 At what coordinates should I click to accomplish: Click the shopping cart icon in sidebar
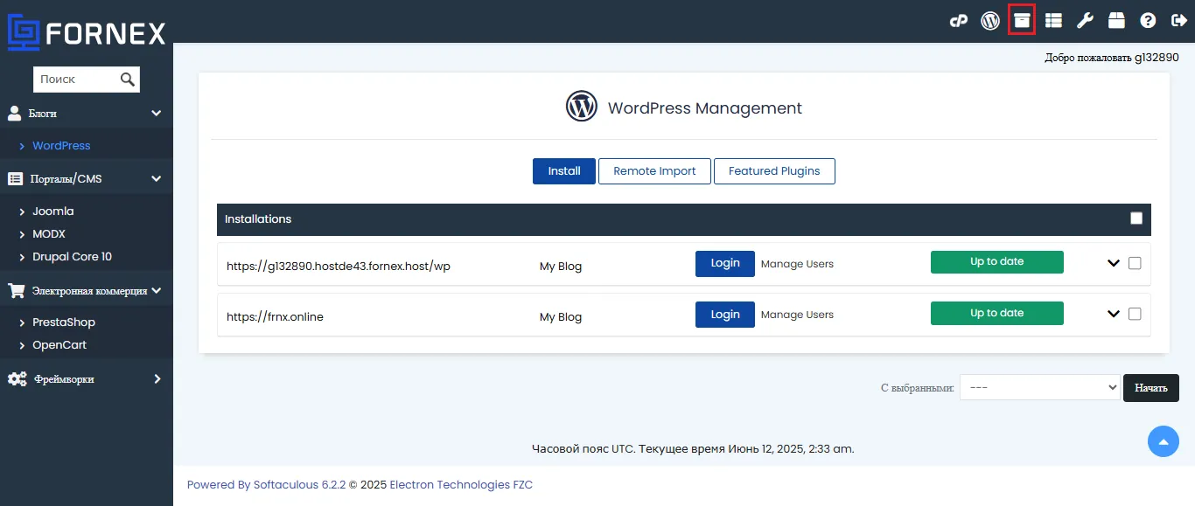coord(16,291)
